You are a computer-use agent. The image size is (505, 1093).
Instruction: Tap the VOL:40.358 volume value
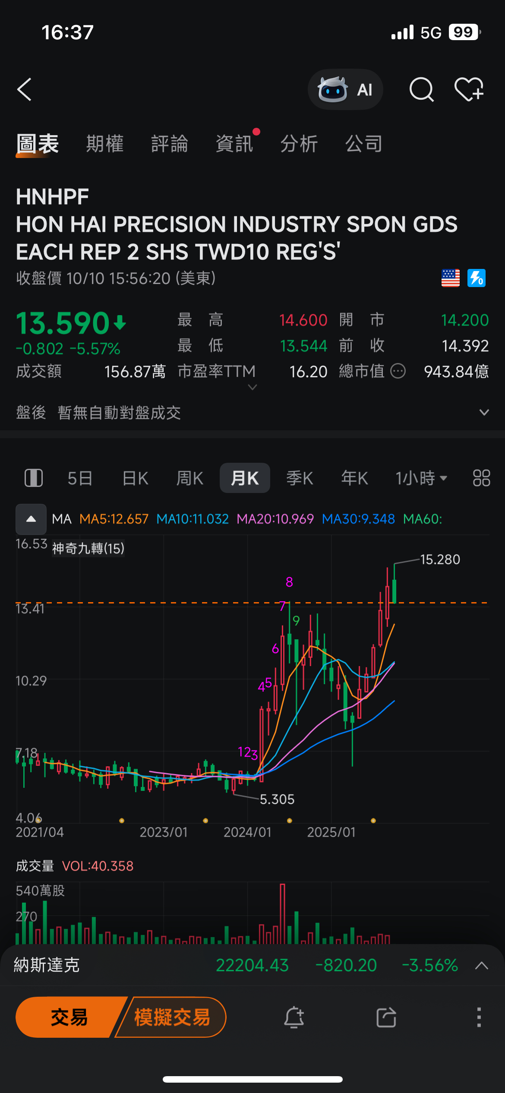98,866
